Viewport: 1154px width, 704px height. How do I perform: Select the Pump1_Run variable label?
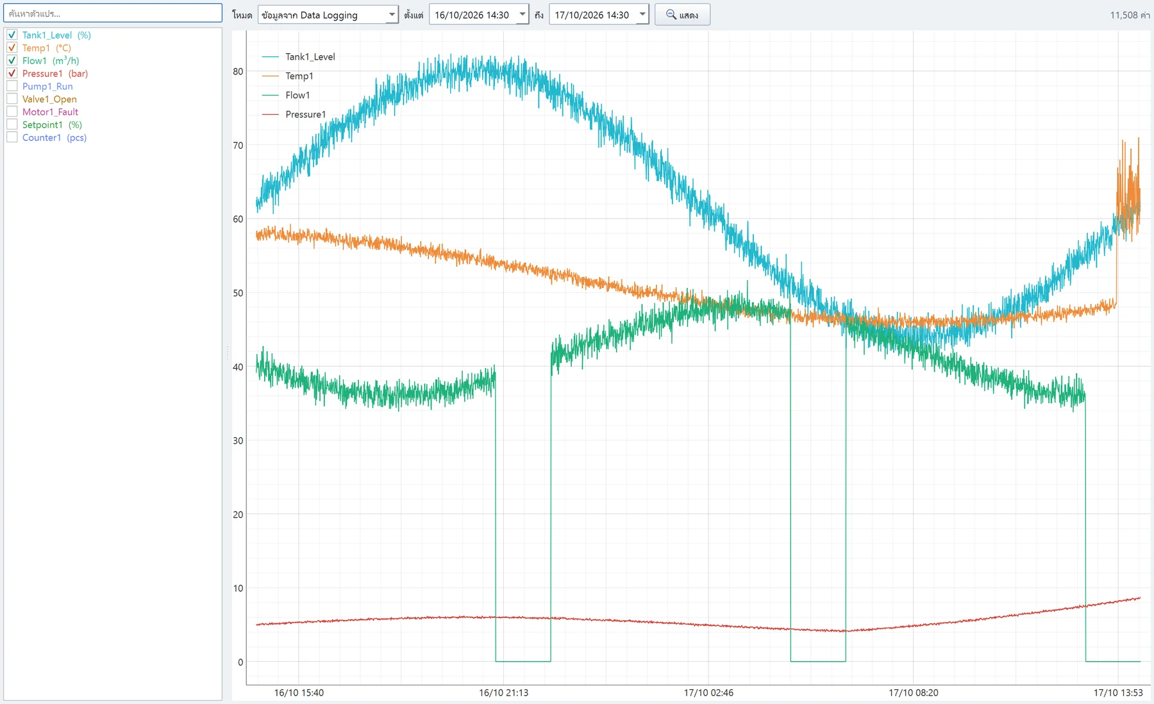pos(47,87)
